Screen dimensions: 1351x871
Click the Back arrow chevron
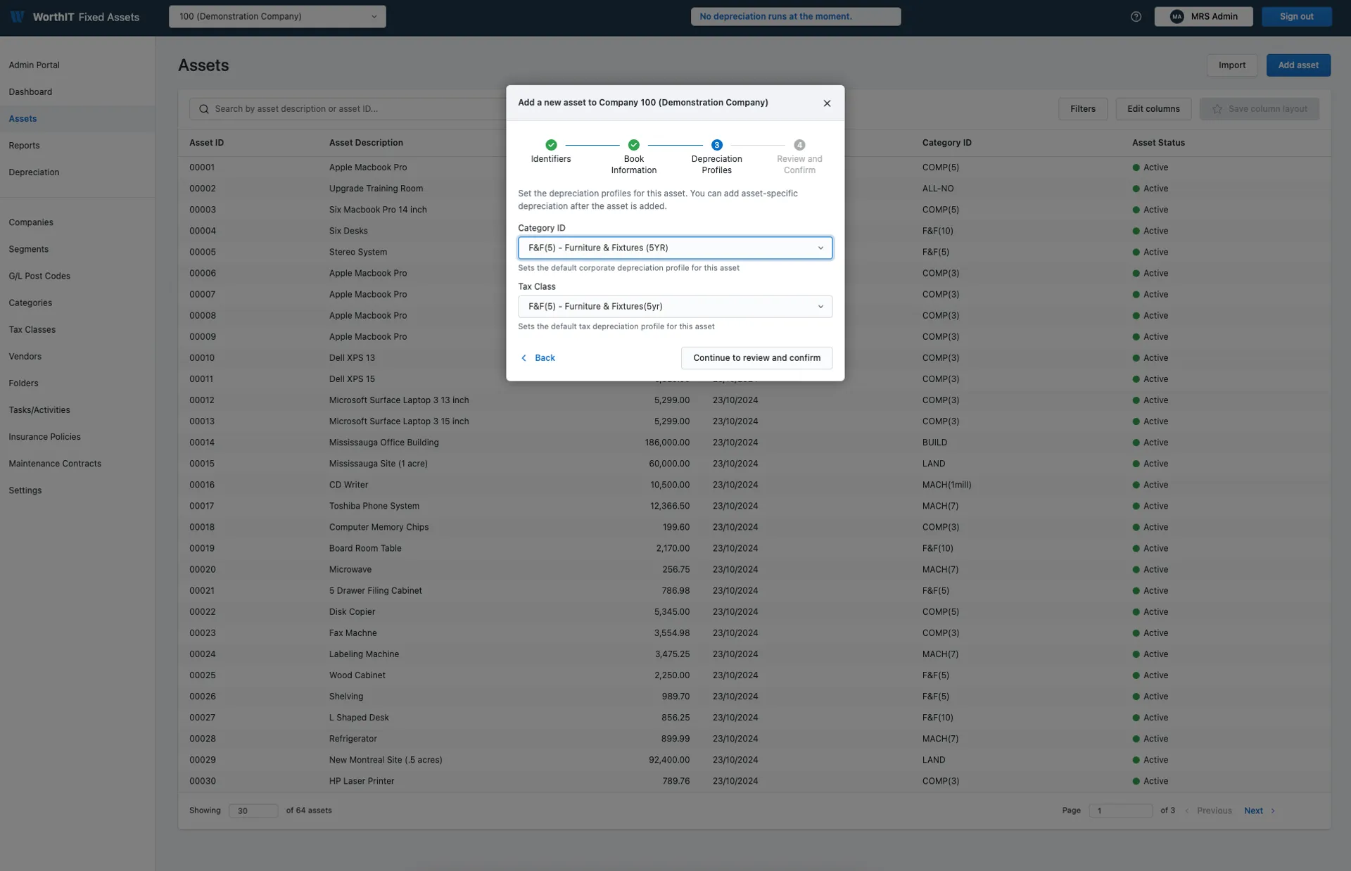click(524, 357)
